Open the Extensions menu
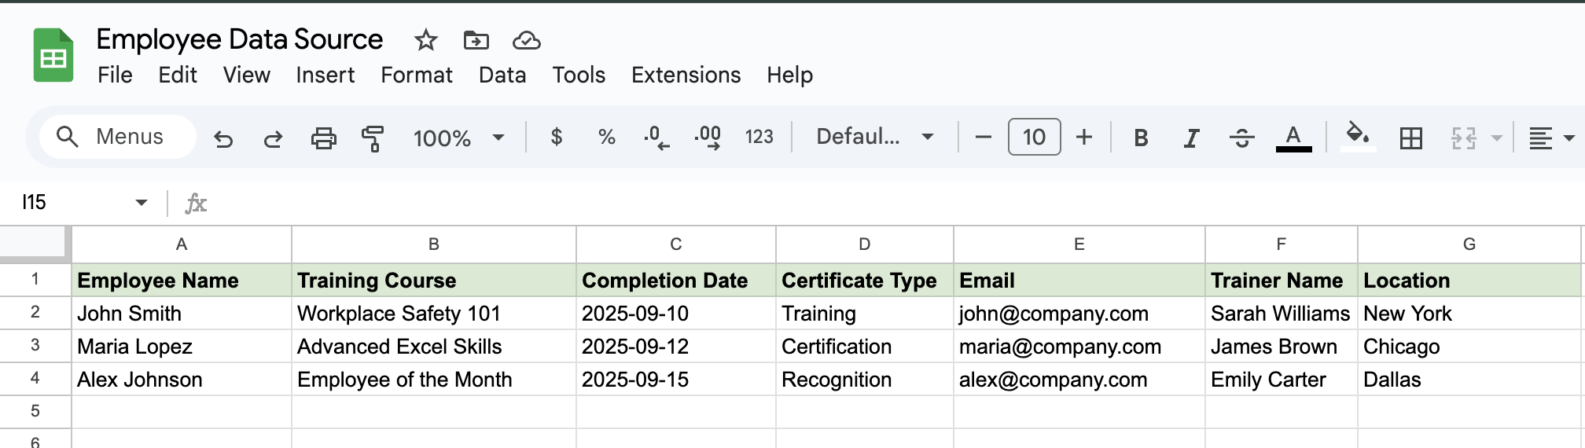The height and width of the screenshot is (448, 1585). pyautogui.click(x=686, y=75)
